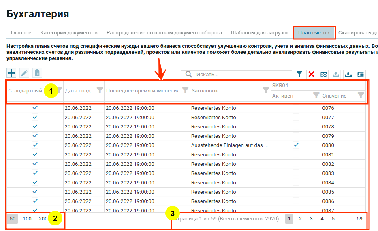378x231 pixels.
Task: Click the search panel icon in toolbar
Action: point(323,74)
